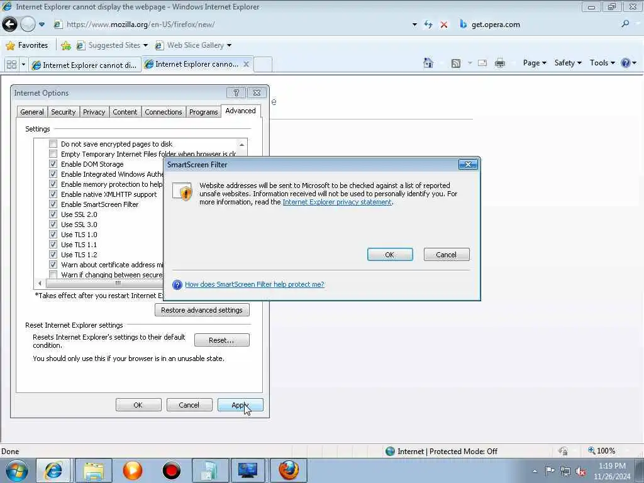Click the Reset... button
644x483 pixels.
coord(222,340)
